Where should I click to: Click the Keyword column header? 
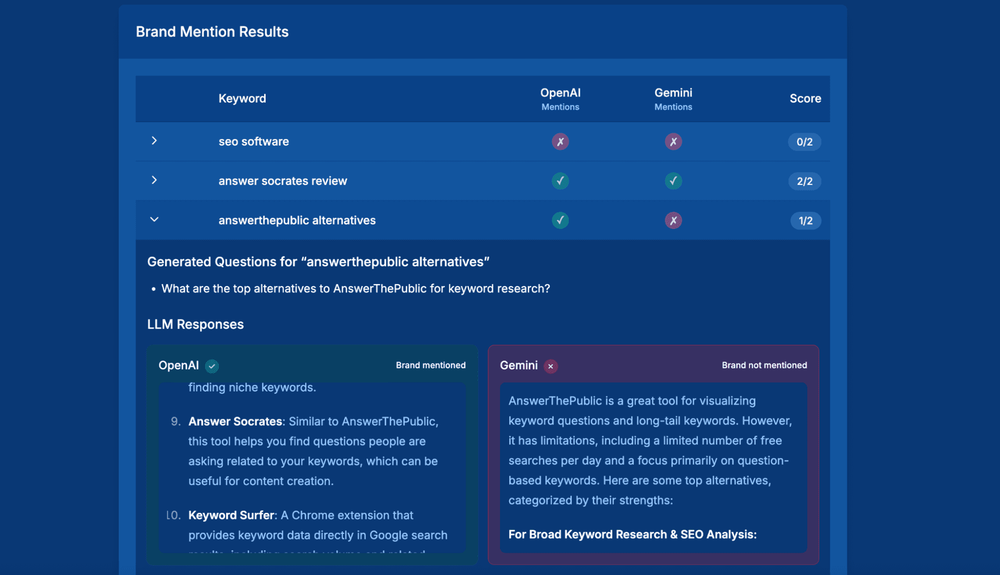pyautogui.click(x=242, y=98)
